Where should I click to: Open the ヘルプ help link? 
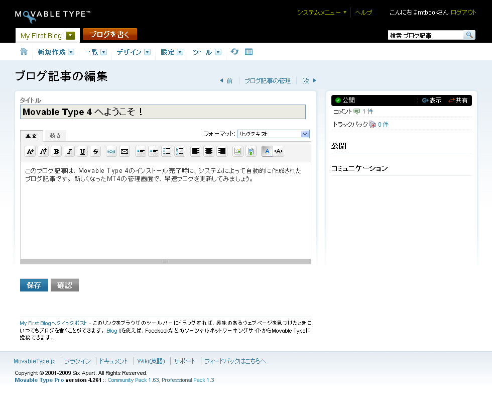(x=363, y=13)
